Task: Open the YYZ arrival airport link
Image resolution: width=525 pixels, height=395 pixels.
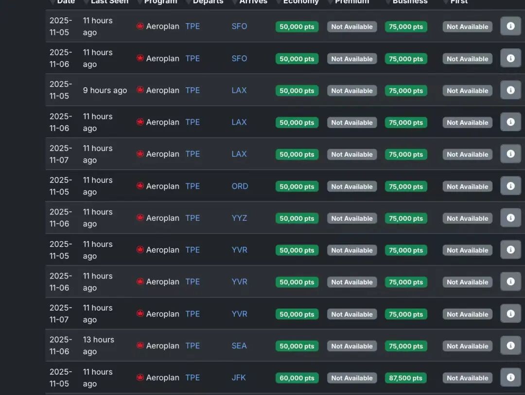Action: pos(239,218)
